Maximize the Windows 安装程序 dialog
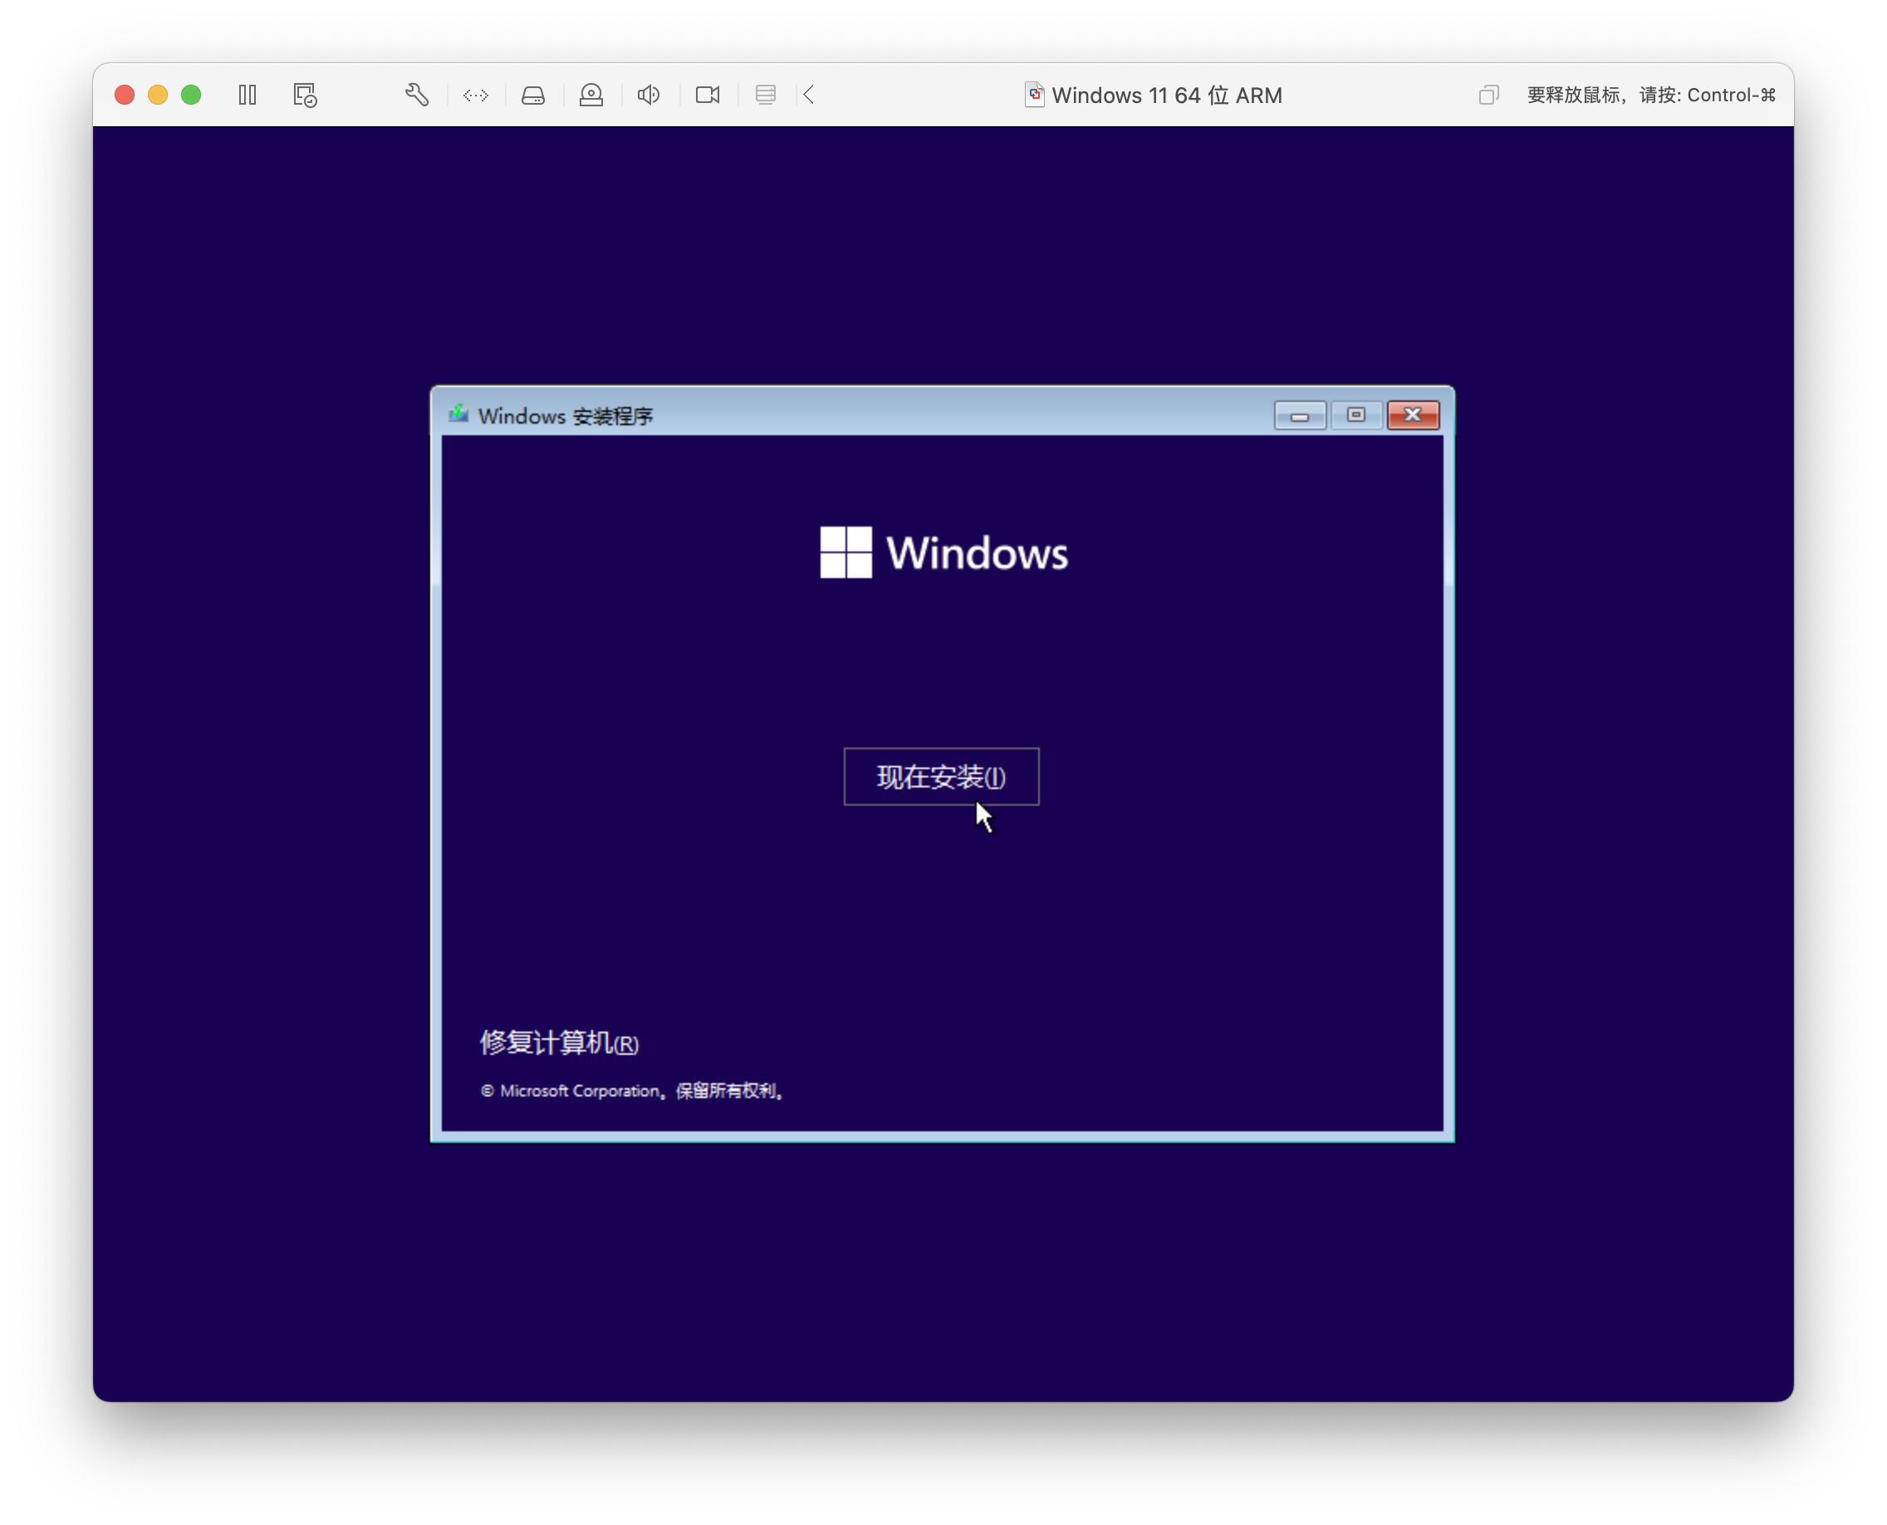This screenshot has height=1525, width=1887. tap(1355, 415)
